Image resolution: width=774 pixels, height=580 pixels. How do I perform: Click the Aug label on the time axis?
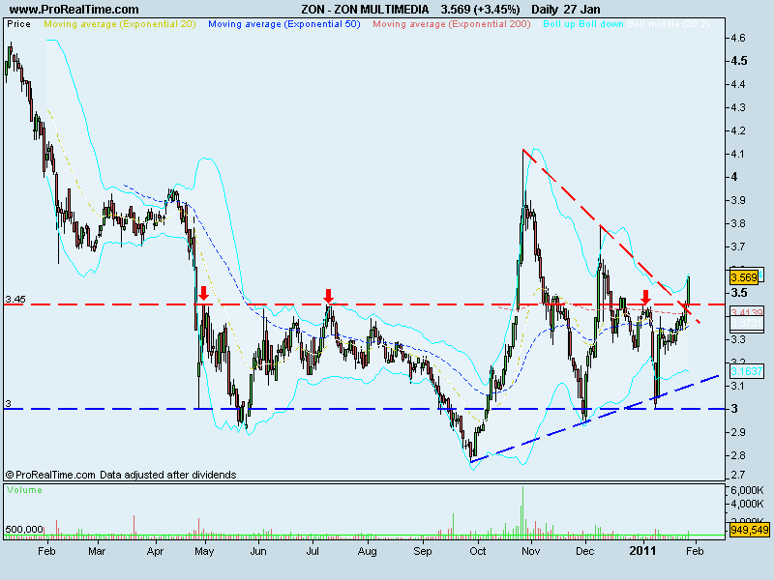pyautogui.click(x=368, y=551)
